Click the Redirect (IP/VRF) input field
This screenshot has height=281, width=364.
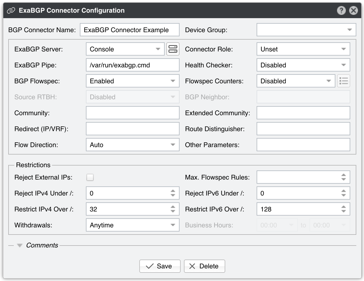pyautogui.click(x=133, y=129)
